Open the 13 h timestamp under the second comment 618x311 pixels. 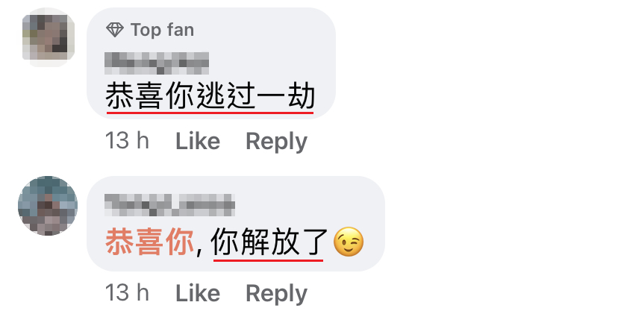click(x=127, y=293)
